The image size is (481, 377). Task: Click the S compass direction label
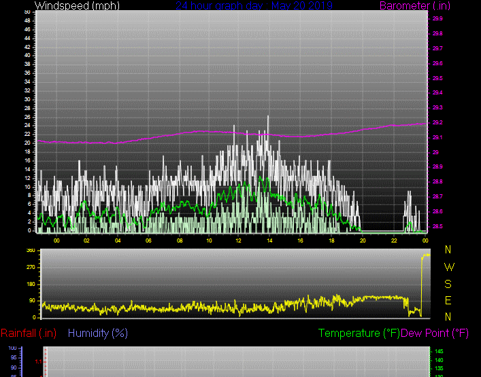448,284
